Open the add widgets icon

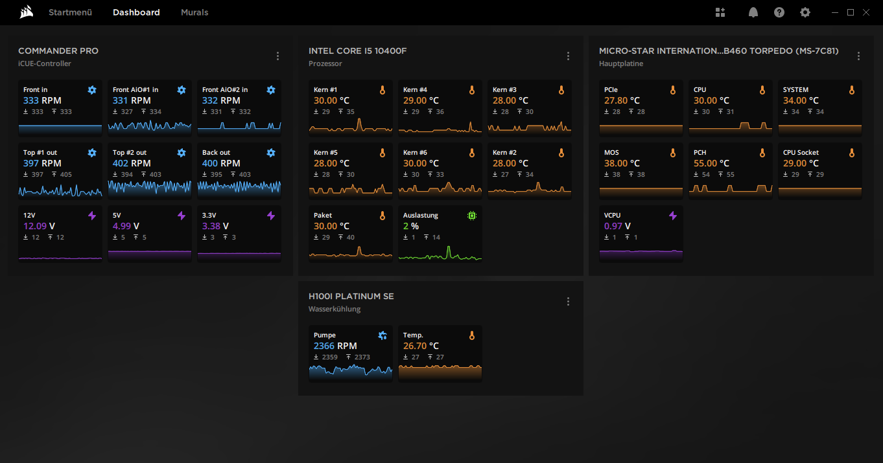coord(720,12)
